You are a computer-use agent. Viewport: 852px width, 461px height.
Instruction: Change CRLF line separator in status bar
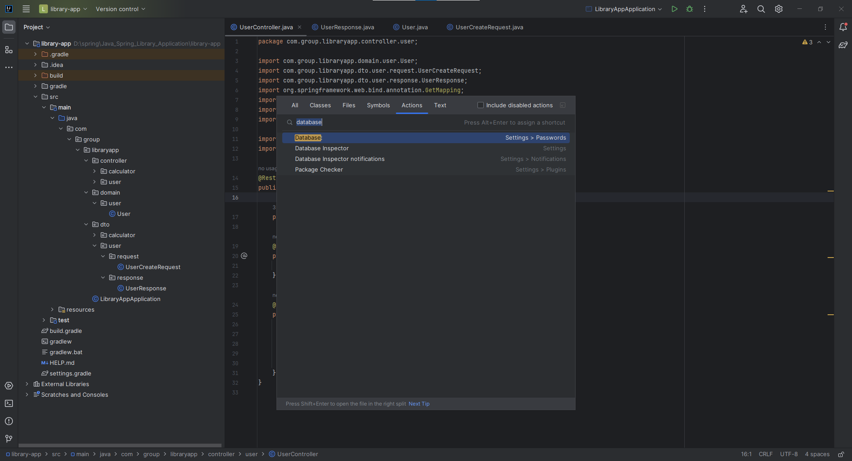tap(765, 454)
